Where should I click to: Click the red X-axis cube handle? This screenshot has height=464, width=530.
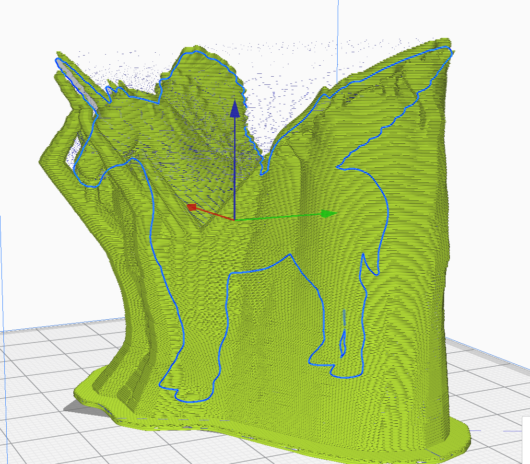tap(192, 207)
